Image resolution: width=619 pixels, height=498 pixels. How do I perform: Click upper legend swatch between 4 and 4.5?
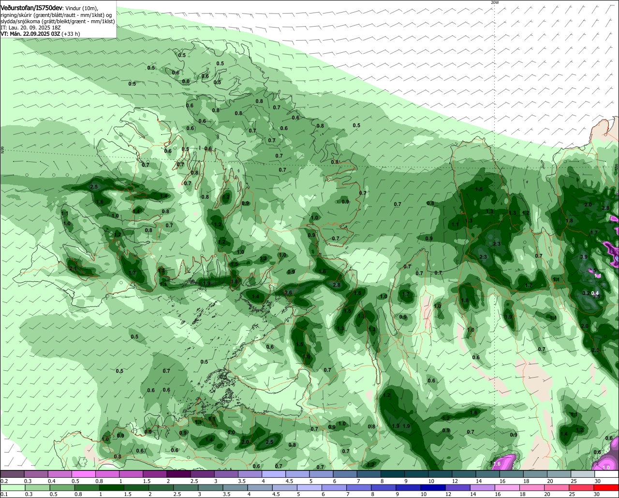tap(274, 474)
